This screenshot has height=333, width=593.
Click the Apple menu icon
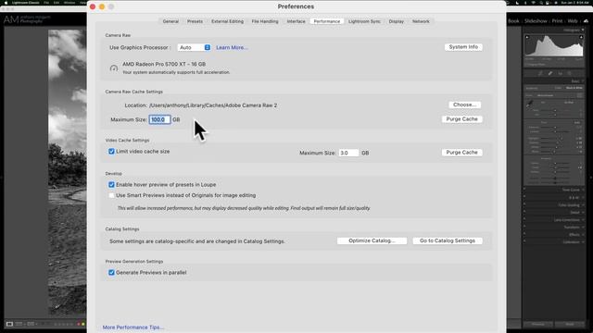tap(6, 3)
